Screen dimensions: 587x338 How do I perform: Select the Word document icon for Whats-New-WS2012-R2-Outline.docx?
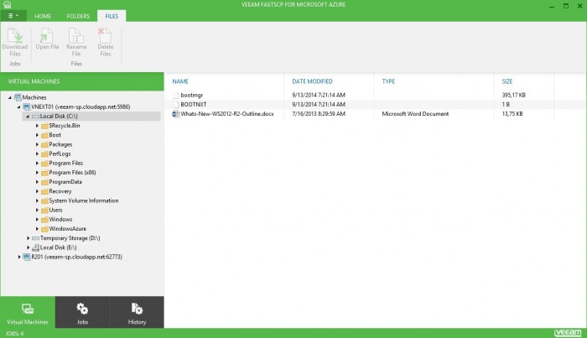[x=176, y=113]
